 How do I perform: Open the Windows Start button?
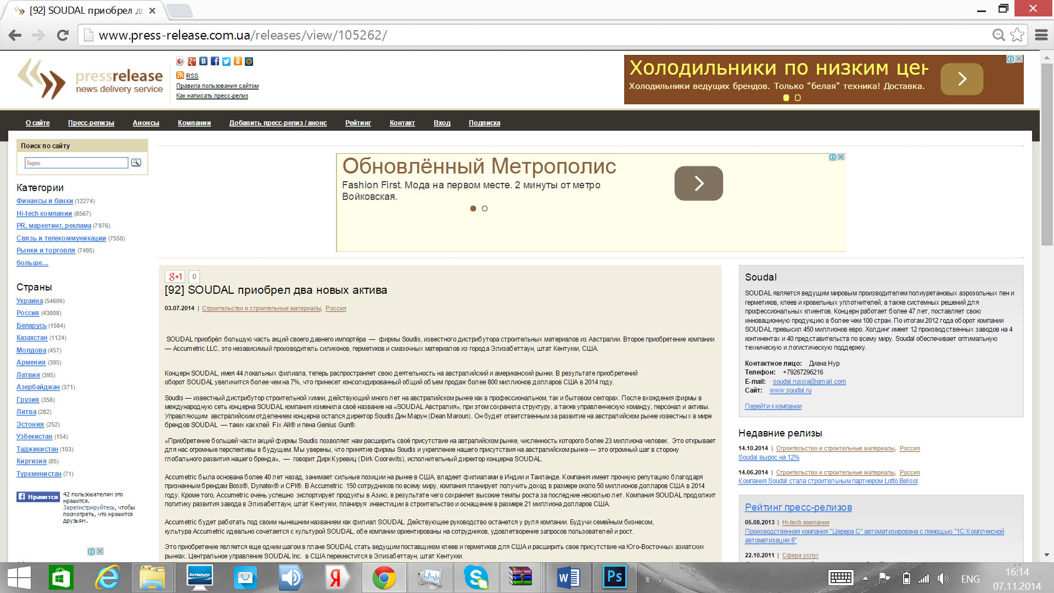coord(19,578)
